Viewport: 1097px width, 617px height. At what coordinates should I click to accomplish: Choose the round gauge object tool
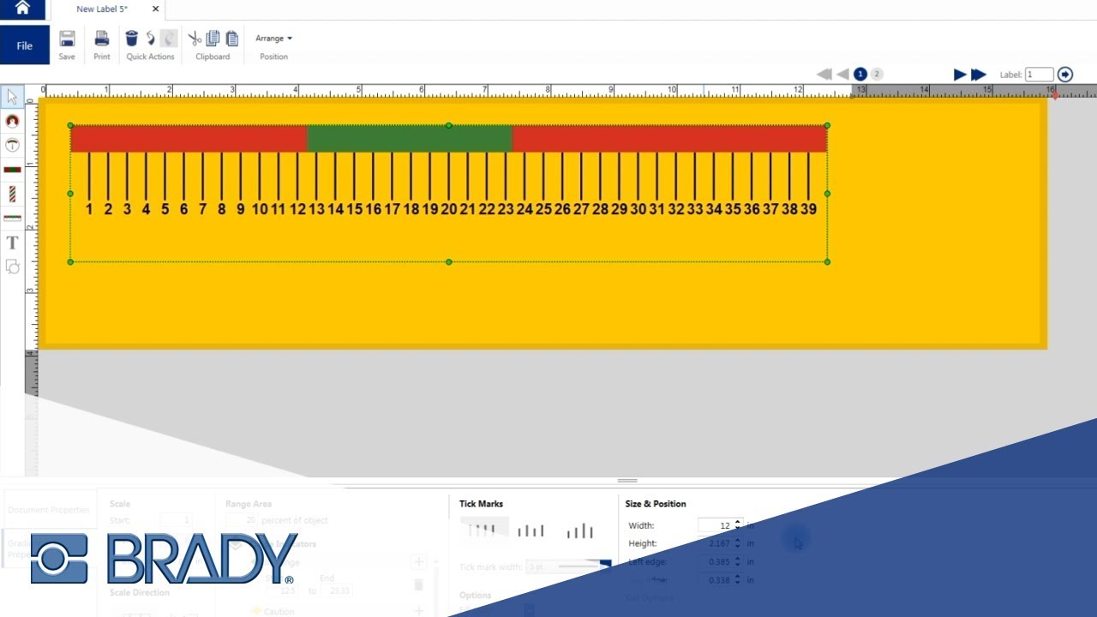click(x=12, y=122)
